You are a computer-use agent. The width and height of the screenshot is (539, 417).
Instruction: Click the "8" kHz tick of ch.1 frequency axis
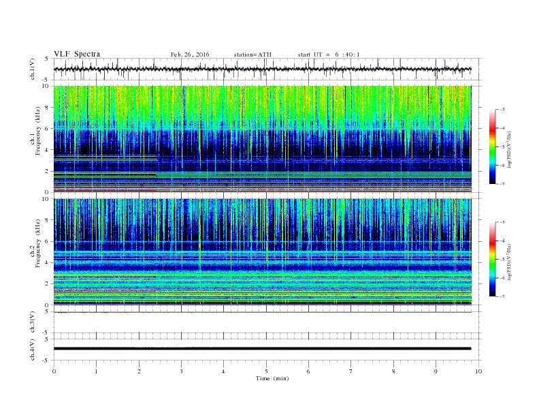(x=47, y=108)
